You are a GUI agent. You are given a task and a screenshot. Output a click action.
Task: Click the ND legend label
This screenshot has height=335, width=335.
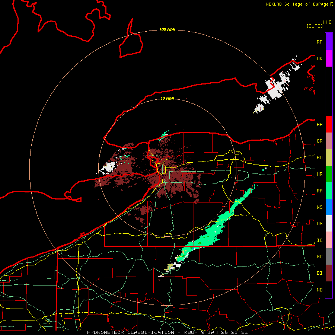(x=319, y=290)
